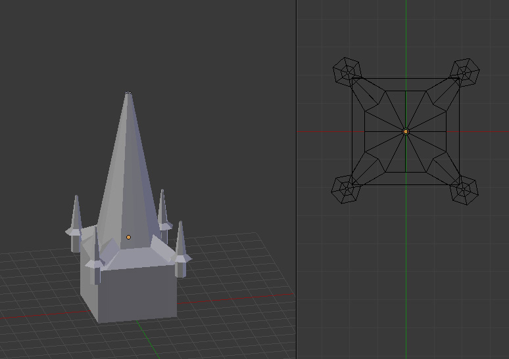
Task: Select the rightmost small spire on the shaded tower
Action: pos(181,249)
